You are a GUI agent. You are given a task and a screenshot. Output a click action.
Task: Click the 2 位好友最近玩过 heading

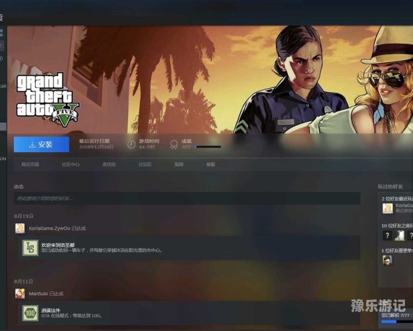point(397,199)
